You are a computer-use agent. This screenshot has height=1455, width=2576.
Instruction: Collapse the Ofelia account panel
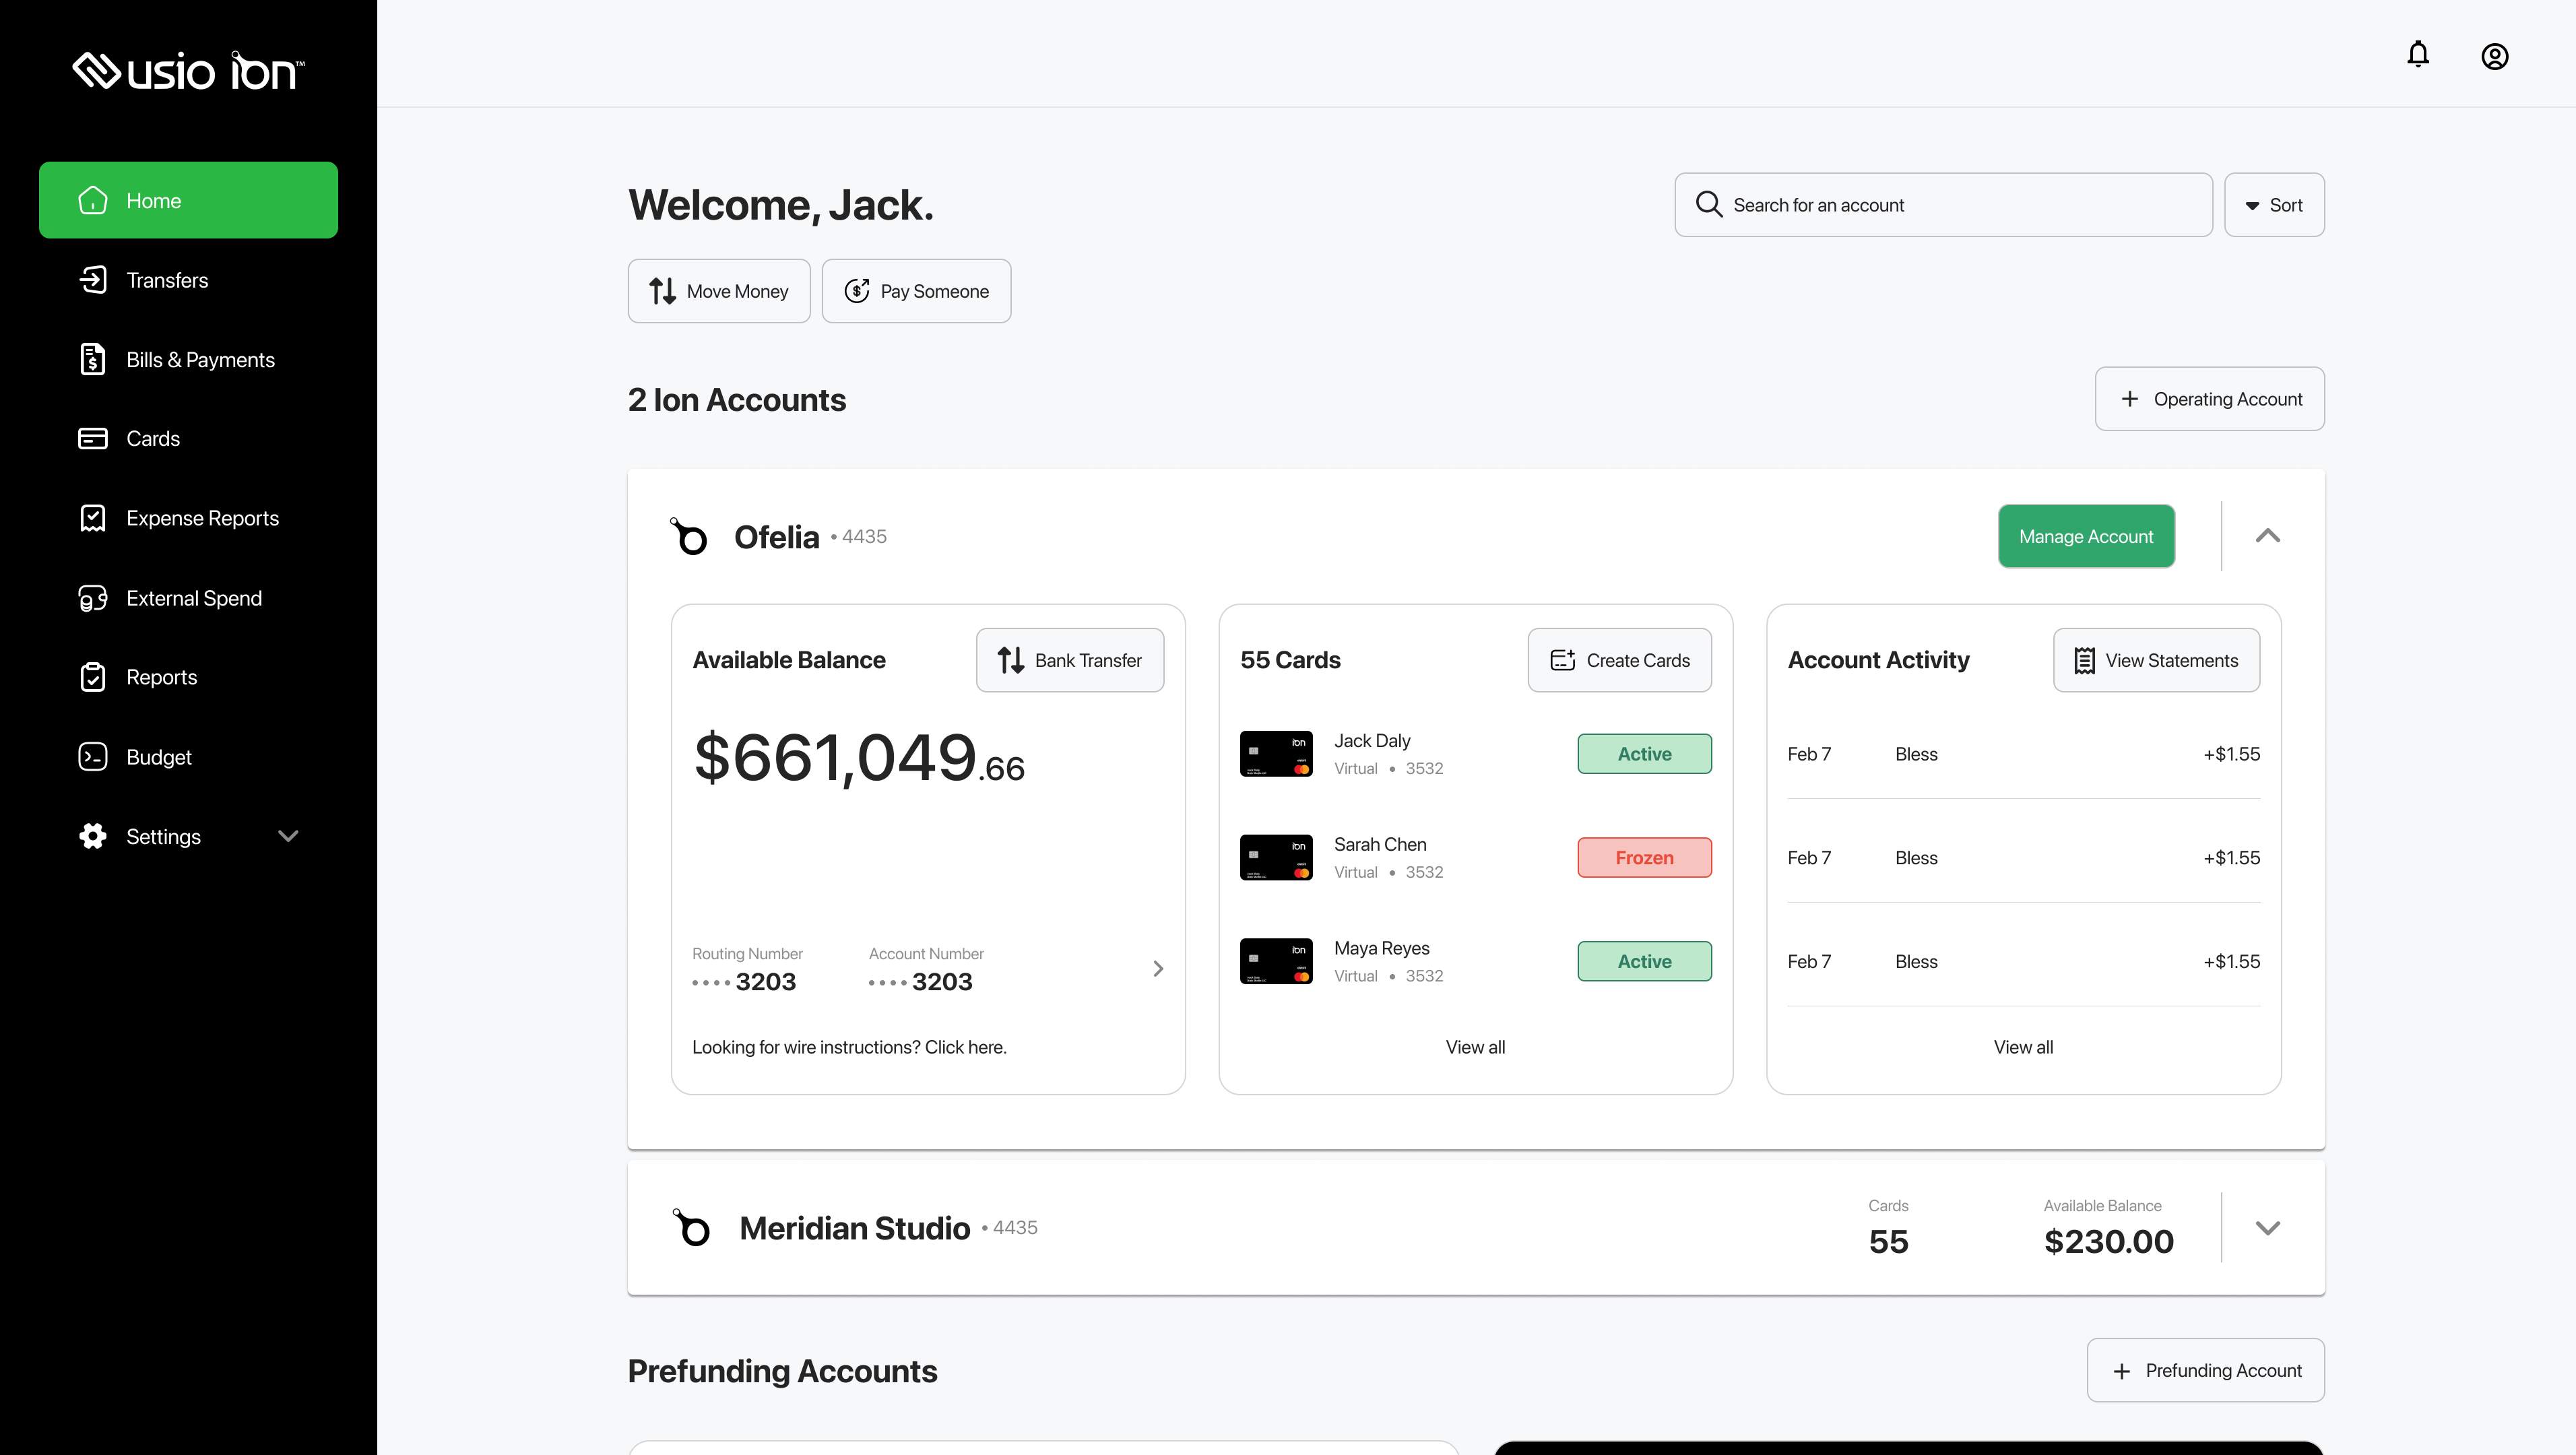click(x=2268, y=536)
